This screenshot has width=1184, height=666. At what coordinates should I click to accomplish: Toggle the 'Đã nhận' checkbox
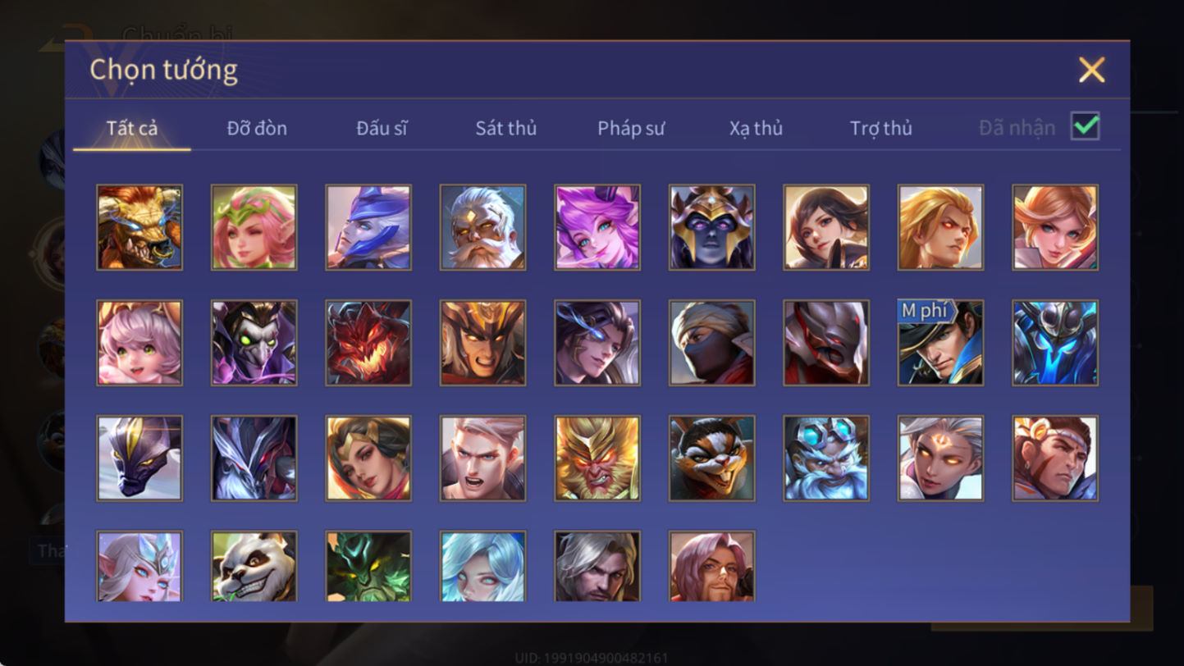1085,127
